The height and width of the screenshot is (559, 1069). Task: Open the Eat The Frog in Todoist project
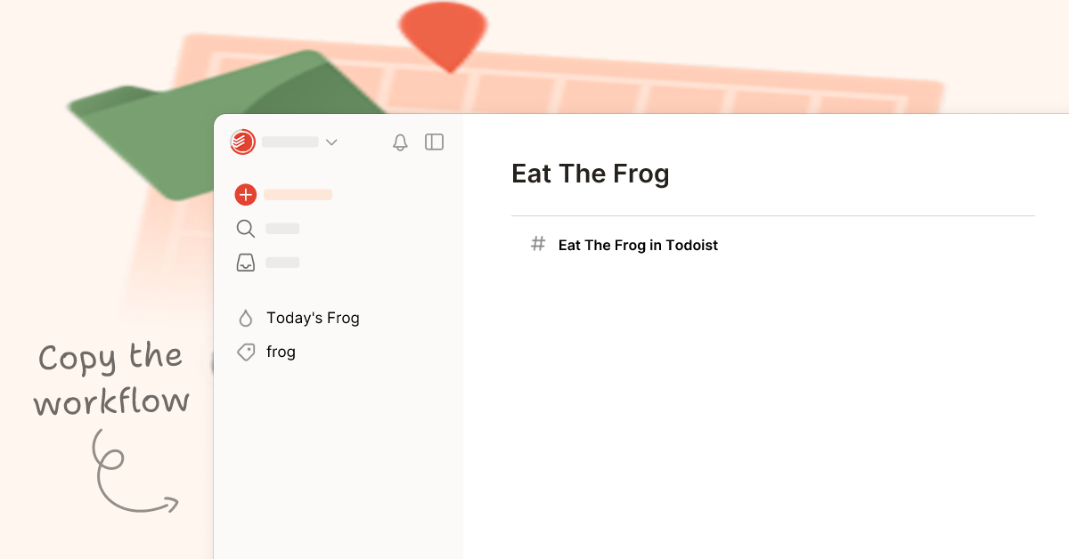pos(637,245)
